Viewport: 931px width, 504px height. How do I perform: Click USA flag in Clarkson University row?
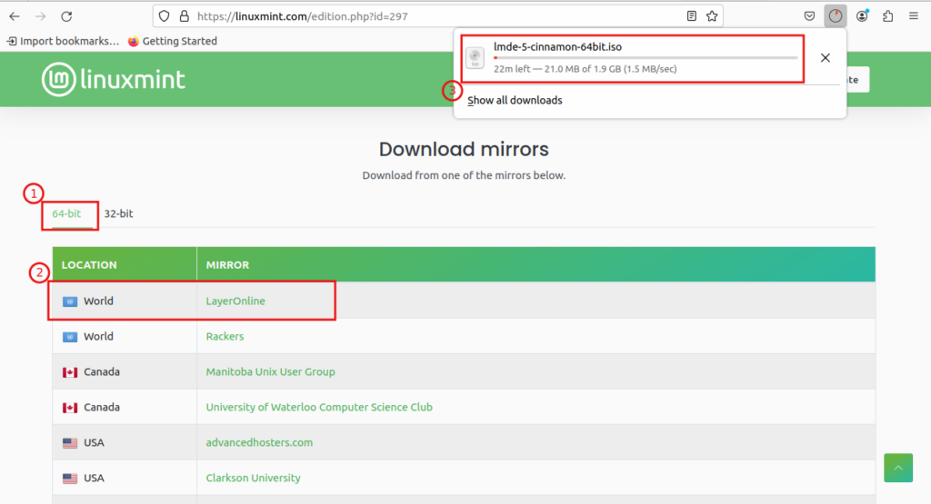[70, 479]
